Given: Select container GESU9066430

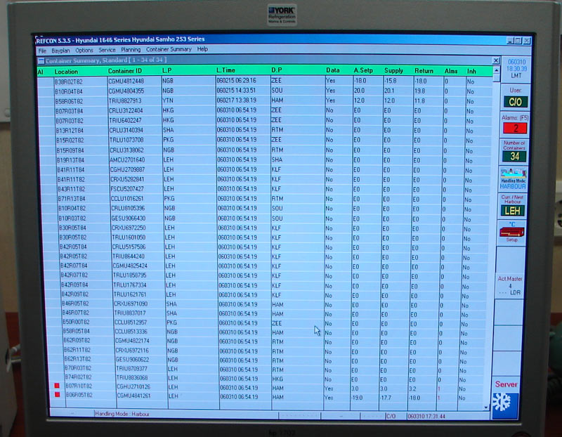Looking at the screenshot, I should point(129,218).
